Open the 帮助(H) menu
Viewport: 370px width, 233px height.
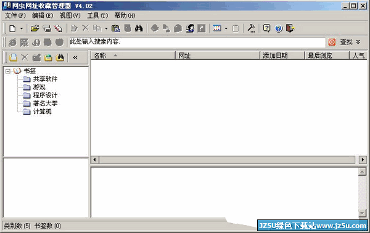(x=125, y=15)
